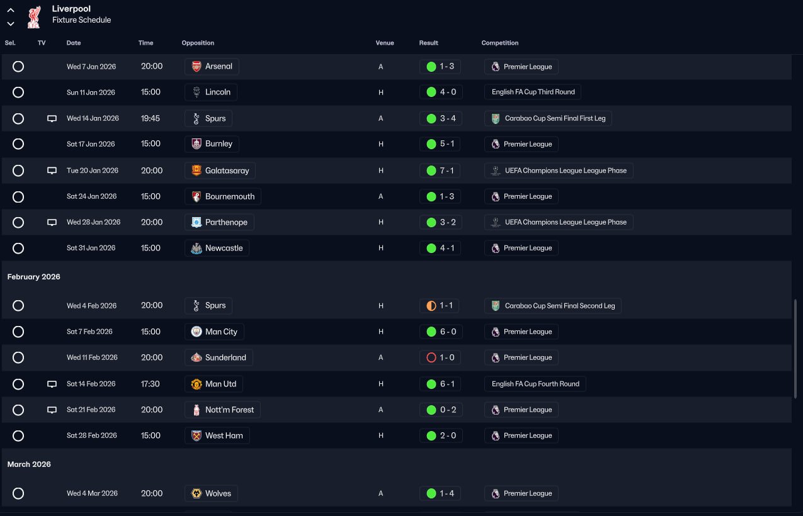803x516 pixels.
Task: Go to previous item with up chevron
Action: [x=11, y=10]
